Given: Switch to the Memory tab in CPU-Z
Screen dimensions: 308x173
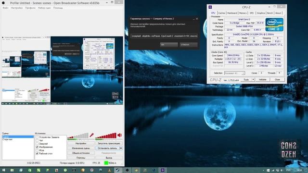Looking at the screenshot, I should 243,13.
